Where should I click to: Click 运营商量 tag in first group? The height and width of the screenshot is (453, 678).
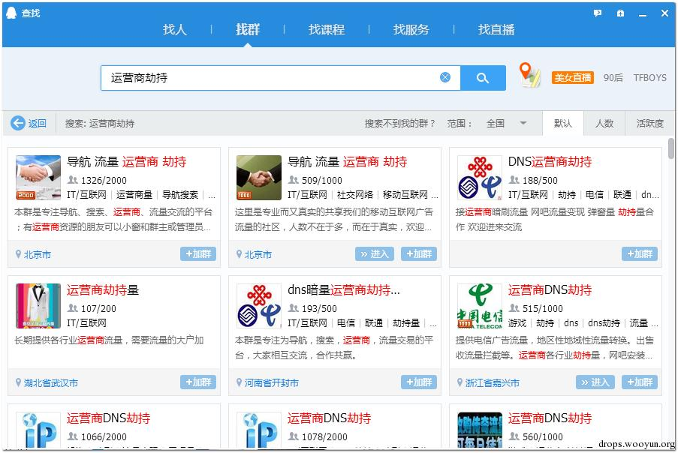click(x=134, y=195)
